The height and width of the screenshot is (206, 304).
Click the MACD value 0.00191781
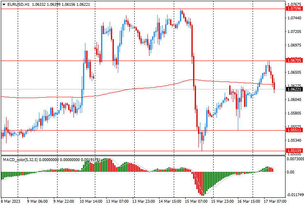[91, 160]
